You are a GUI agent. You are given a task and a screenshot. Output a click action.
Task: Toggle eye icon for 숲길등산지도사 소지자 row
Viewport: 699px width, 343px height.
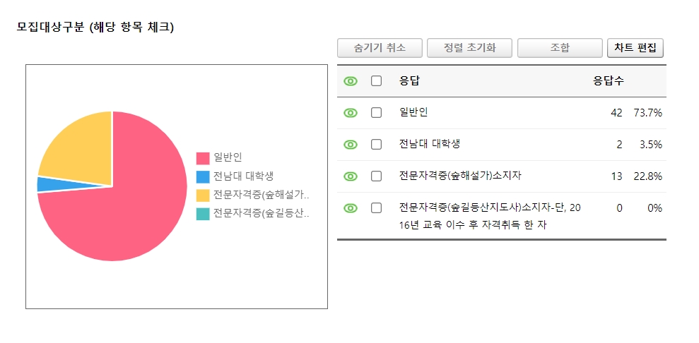coord(351,208)
